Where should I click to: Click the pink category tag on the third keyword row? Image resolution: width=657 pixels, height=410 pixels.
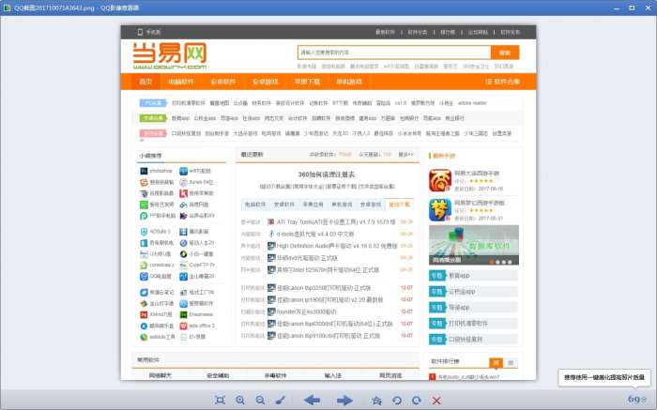pos(153,133)
